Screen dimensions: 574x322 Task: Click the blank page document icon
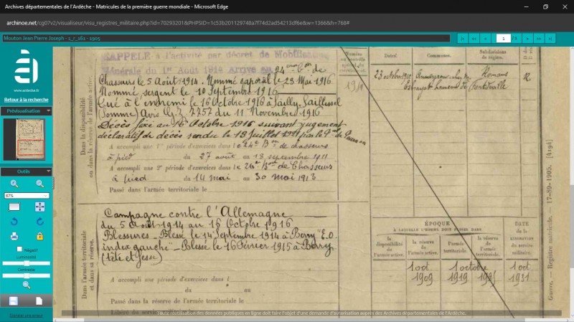point(39,300)
